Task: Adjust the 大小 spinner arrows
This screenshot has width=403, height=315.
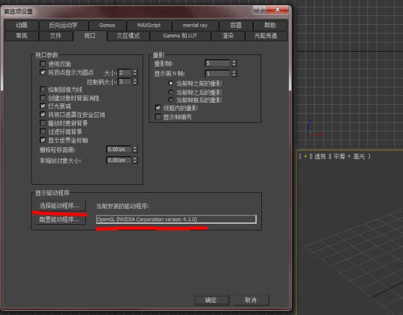Action: (135, 73)
